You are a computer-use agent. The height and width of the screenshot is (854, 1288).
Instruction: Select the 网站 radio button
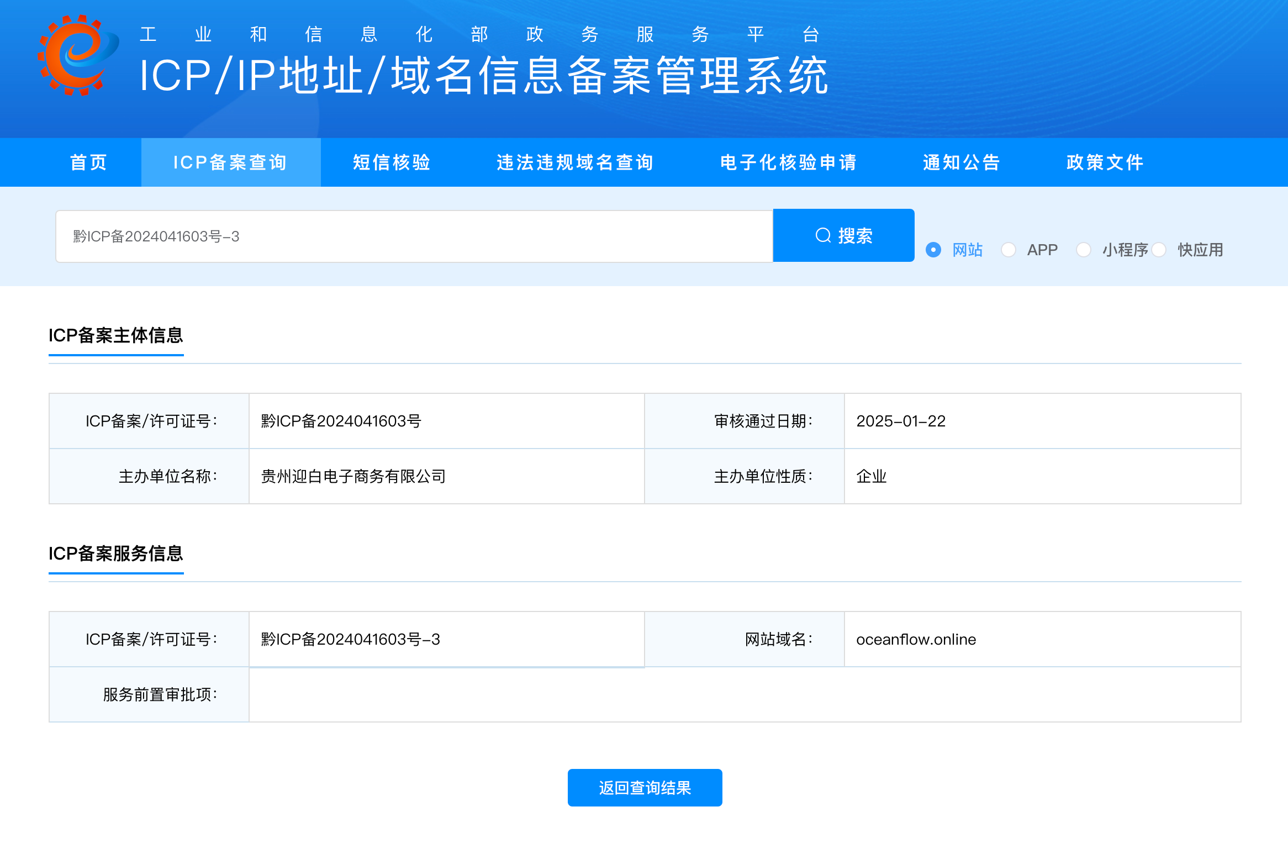[933, 250]
